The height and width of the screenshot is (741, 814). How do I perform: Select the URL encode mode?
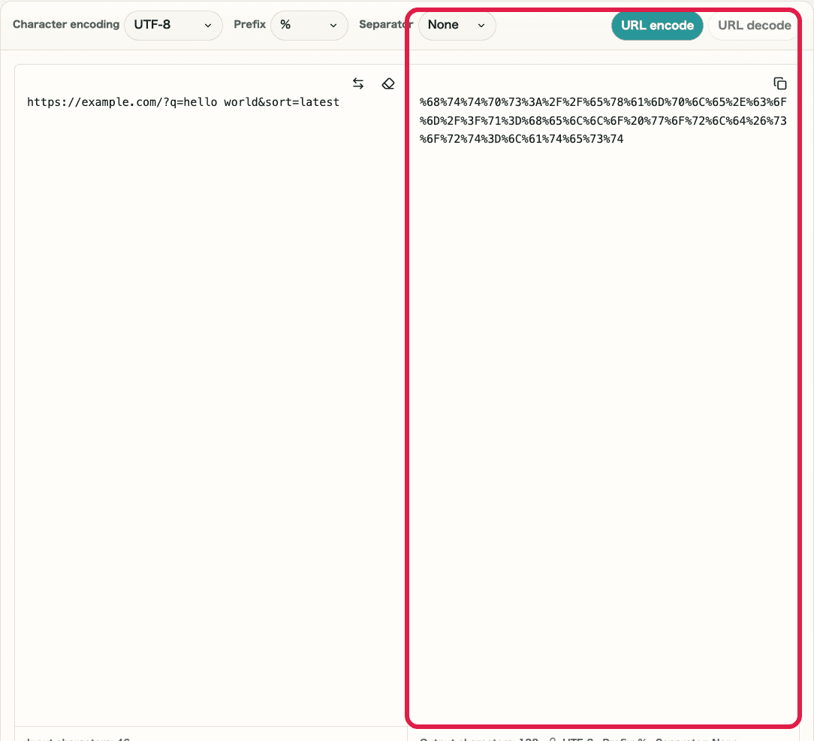click(657, 25)
